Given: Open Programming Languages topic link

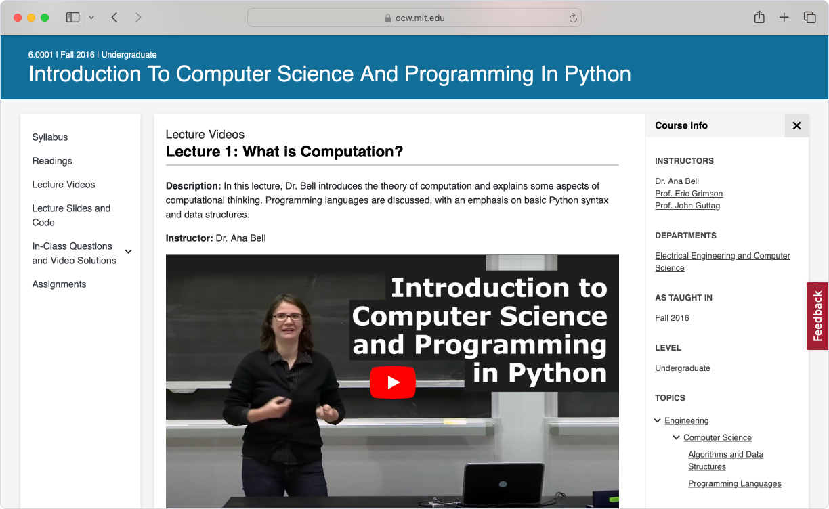Looking at the screenshot, I should 735,484.
